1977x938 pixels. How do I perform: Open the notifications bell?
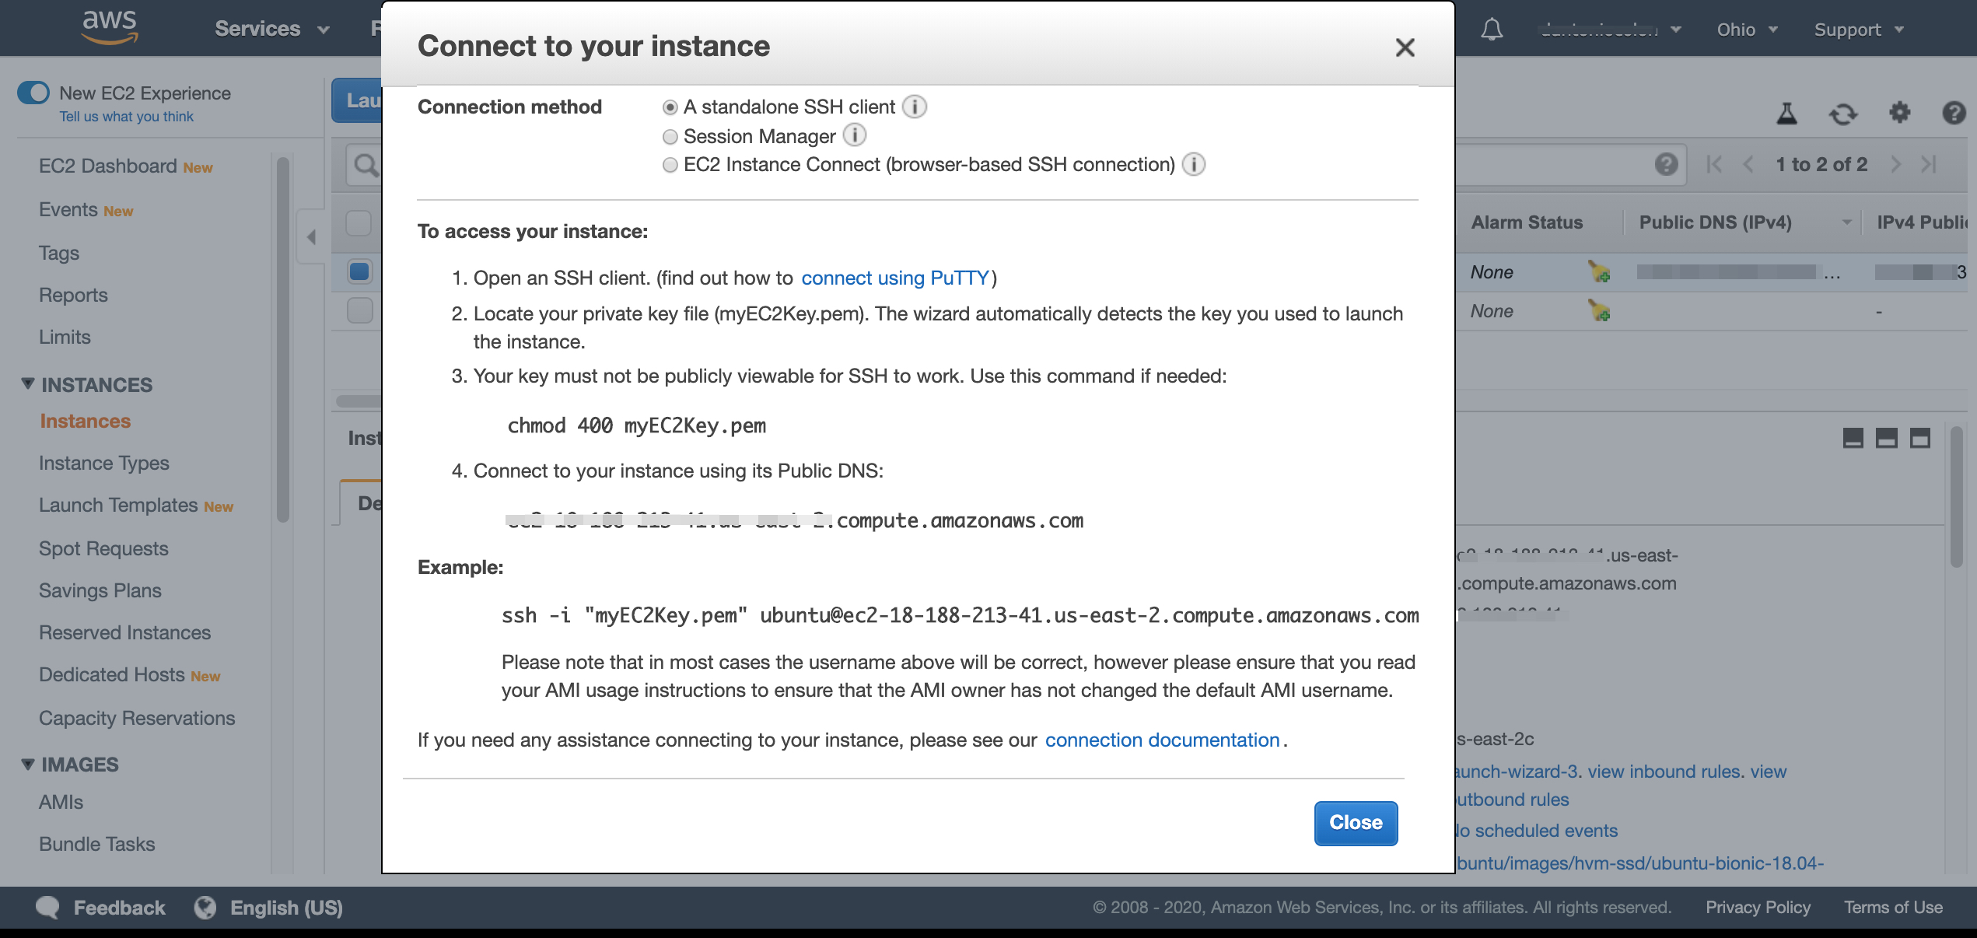tap(1492, 29)
